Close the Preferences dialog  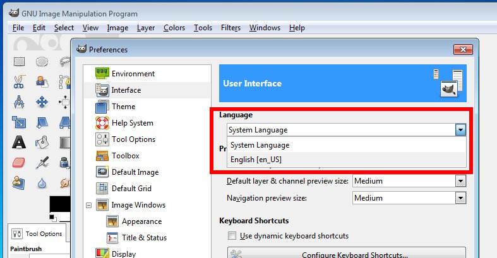[463, 49]
